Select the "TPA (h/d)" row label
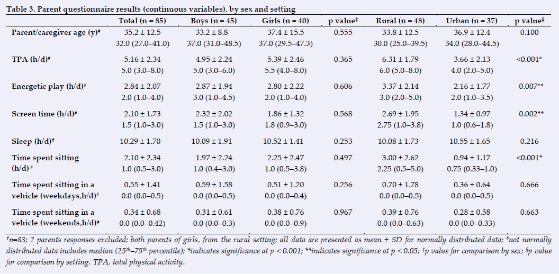This screenshot has height=274, width=559. point(32,60)
